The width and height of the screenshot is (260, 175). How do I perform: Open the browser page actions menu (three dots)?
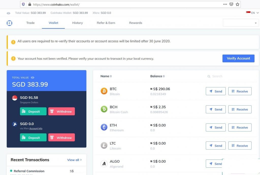225,4
